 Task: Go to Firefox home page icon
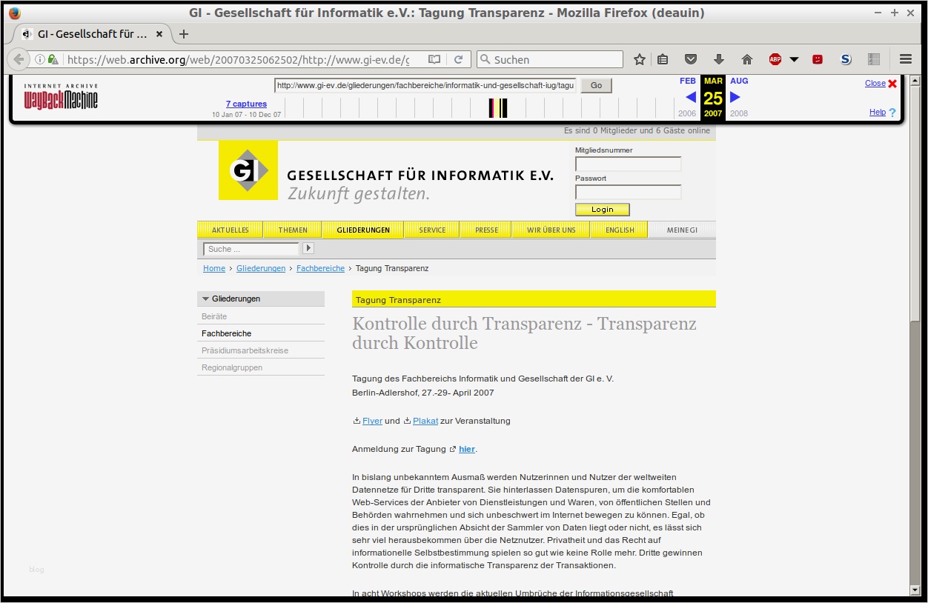point(746,59)
